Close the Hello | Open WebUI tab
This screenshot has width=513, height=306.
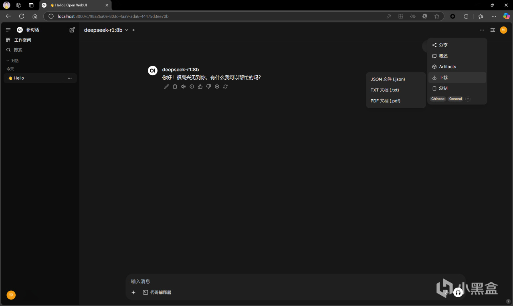point(107,5)
